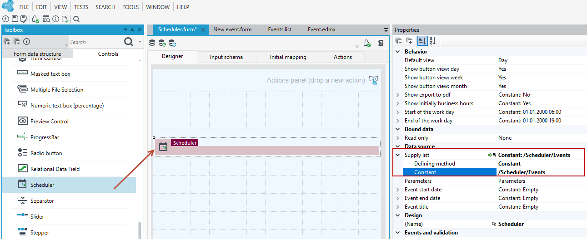Screen dimensions: 587x239
Task: Click the Save-with-pencil icon in main toolbar
Action: tap(24, 19)
